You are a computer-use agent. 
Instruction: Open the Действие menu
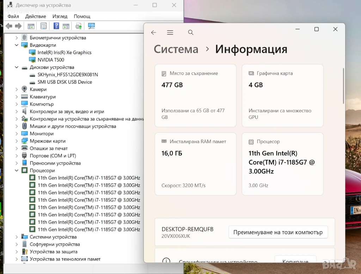click(36, 16)
